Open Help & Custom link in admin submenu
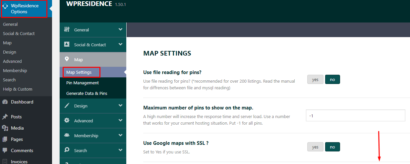The height and width of the screenshot is (164, 410). (18, 89)
